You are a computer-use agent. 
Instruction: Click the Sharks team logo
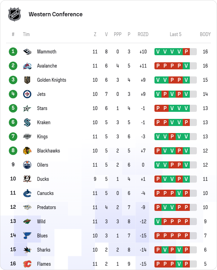[x=27, y=250]
